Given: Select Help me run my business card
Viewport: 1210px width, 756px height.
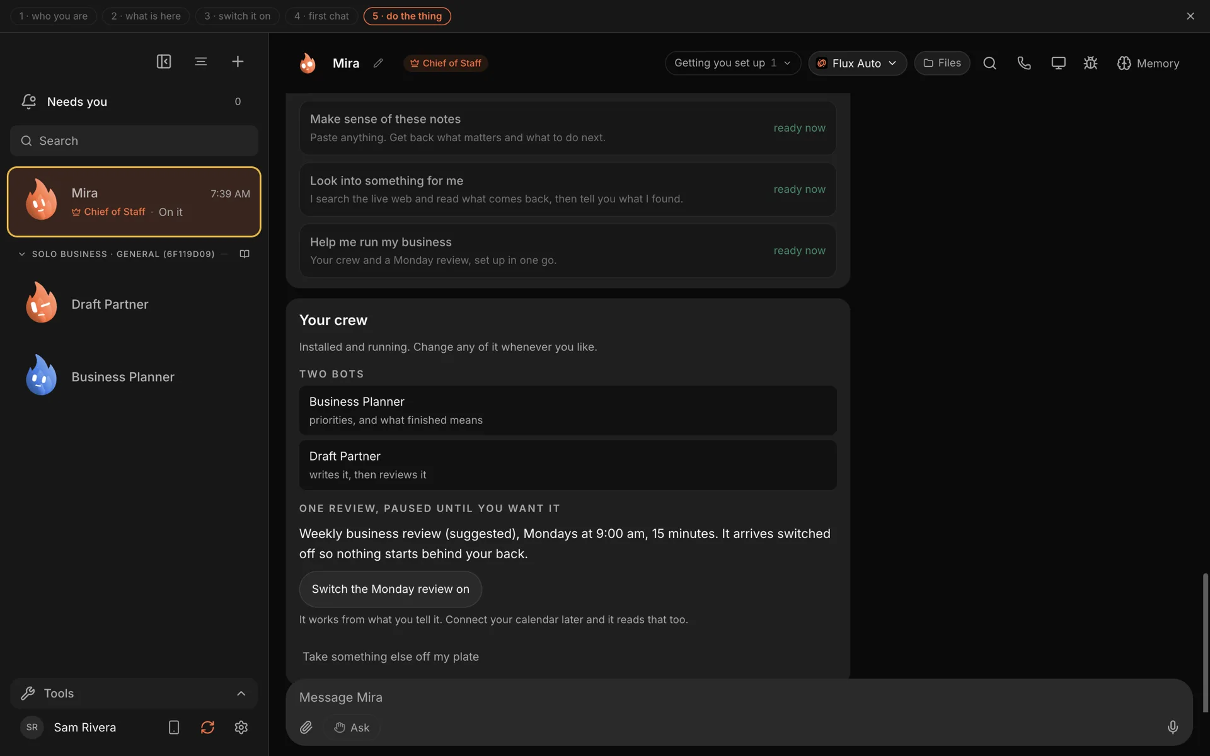Looking at the screenshot, I should 568,250.
